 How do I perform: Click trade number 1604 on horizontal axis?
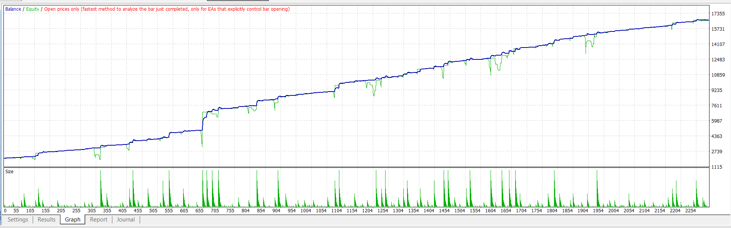[491, 211]
